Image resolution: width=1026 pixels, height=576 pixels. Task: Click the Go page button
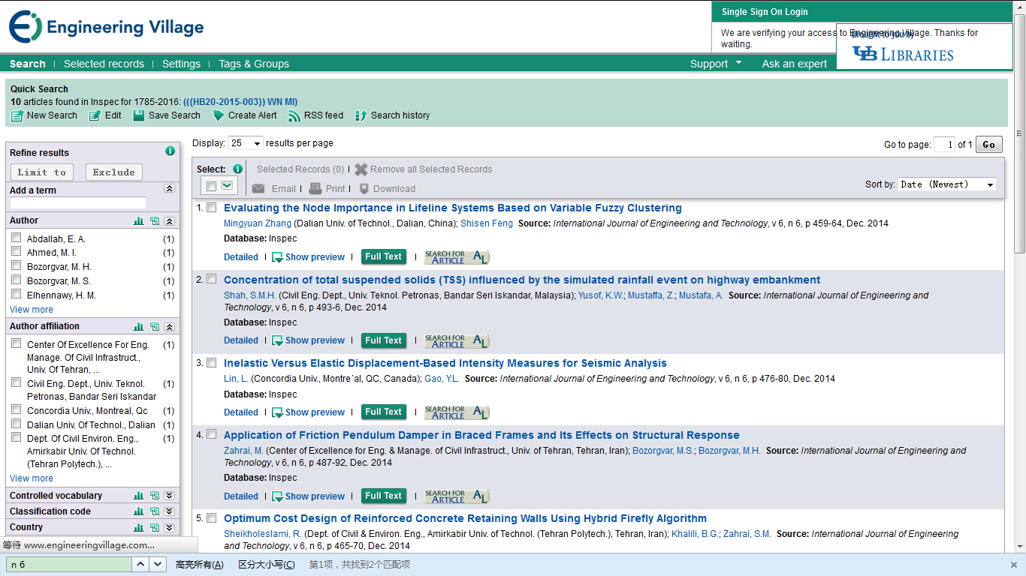click(x=988, y=145)
